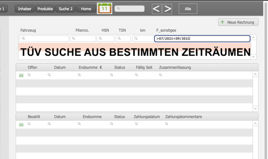Open the Inhaber tab
This screenshot has height=159, width=268.
coord(25,9)
